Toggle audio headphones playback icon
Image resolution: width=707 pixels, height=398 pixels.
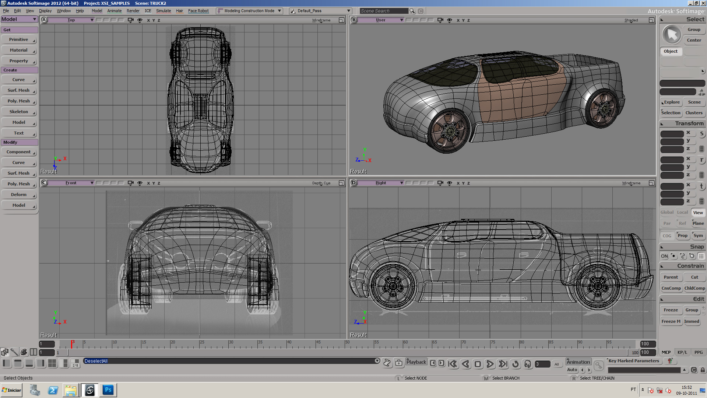(x=528, y=364)
